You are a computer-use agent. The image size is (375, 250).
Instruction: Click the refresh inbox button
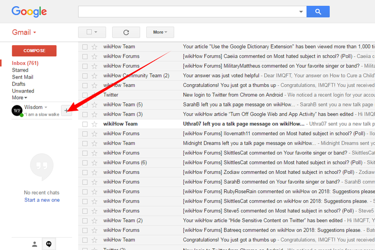(126, 32)
